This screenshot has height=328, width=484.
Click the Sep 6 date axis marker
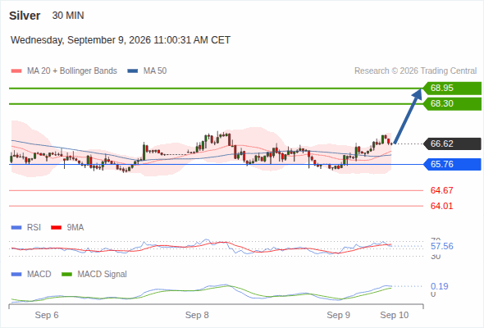pos(47,315)
